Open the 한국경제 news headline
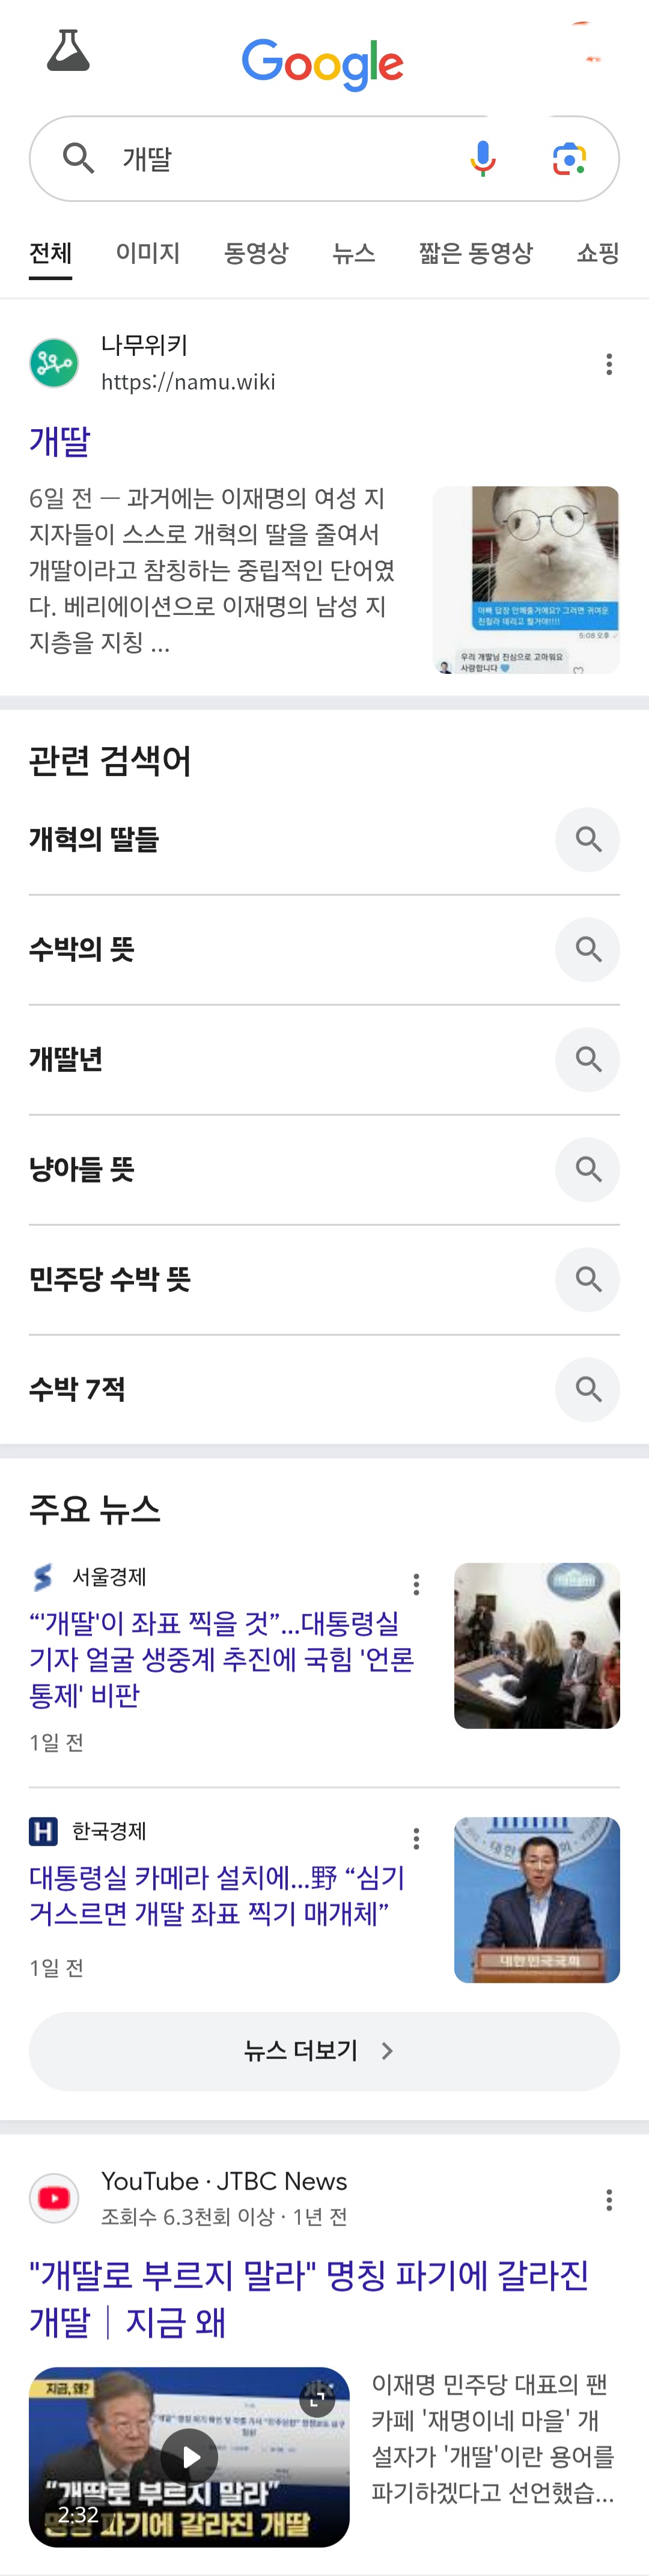The width and height of the screenshot is (649, 2576). coord(217,1895)
